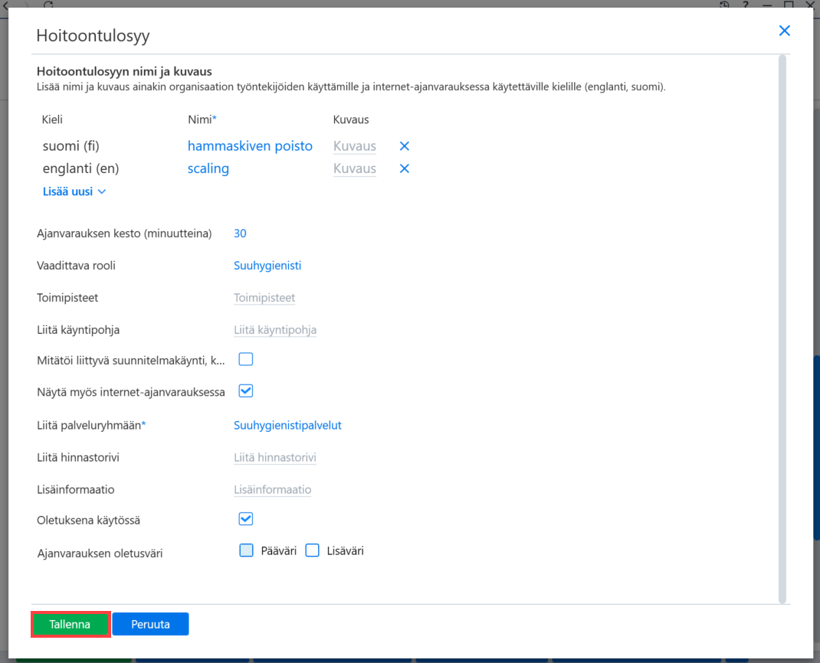Open the Vaadittava rooli Suuhygienisti selector

point(267,266)
